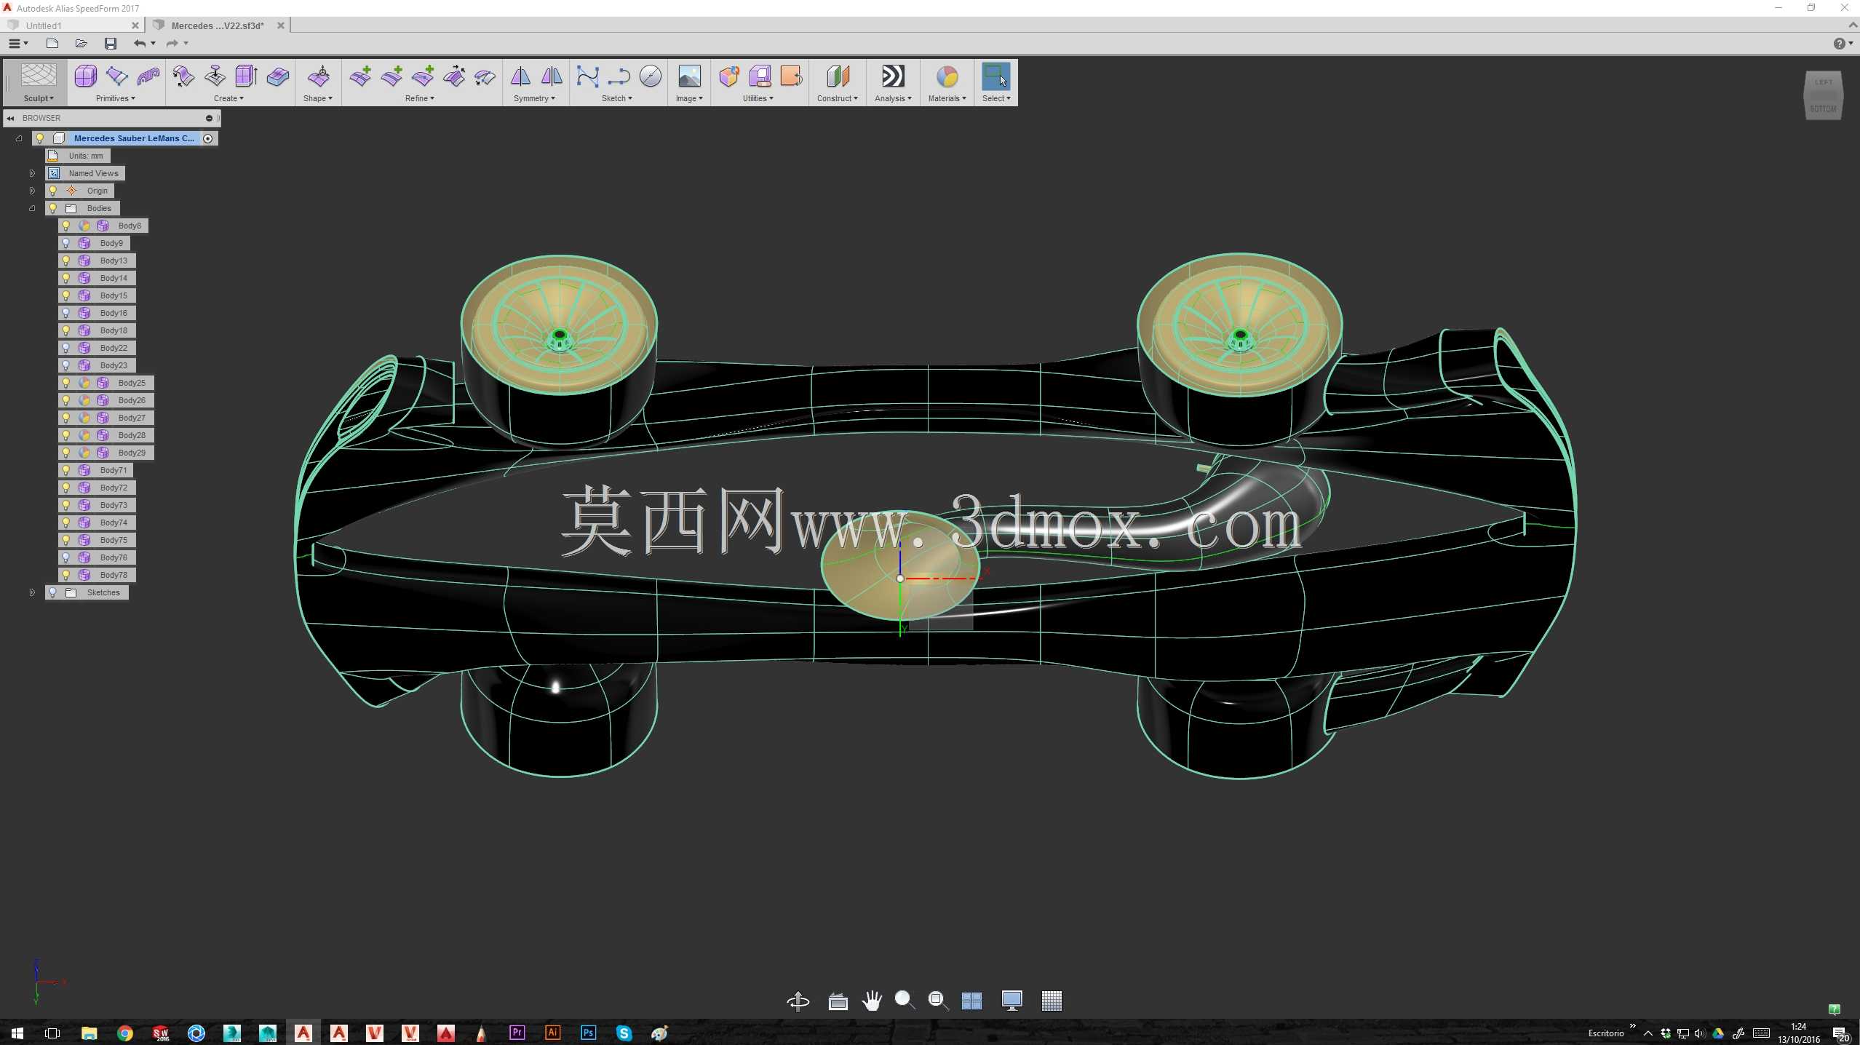Open the Refine dropdown menu

point(420,98)
